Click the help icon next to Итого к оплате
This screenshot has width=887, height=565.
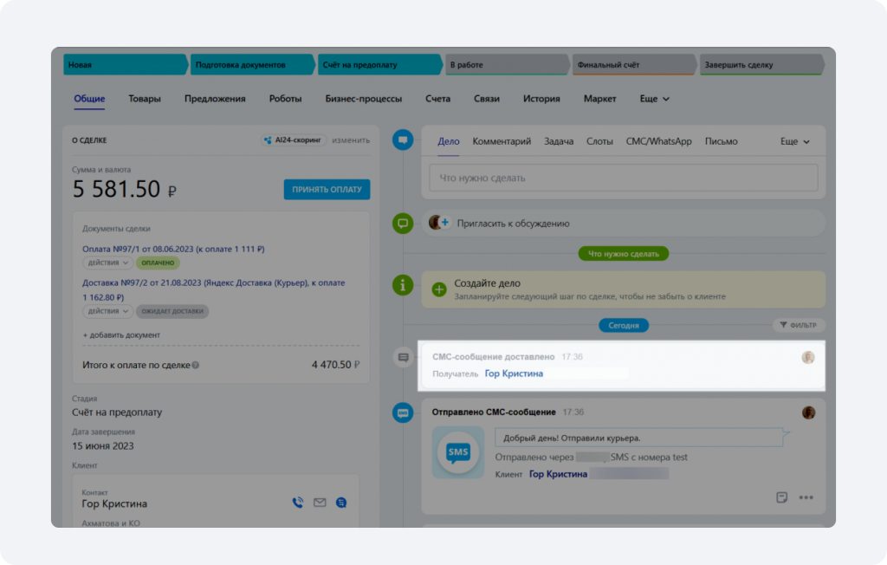pos(196,365)
